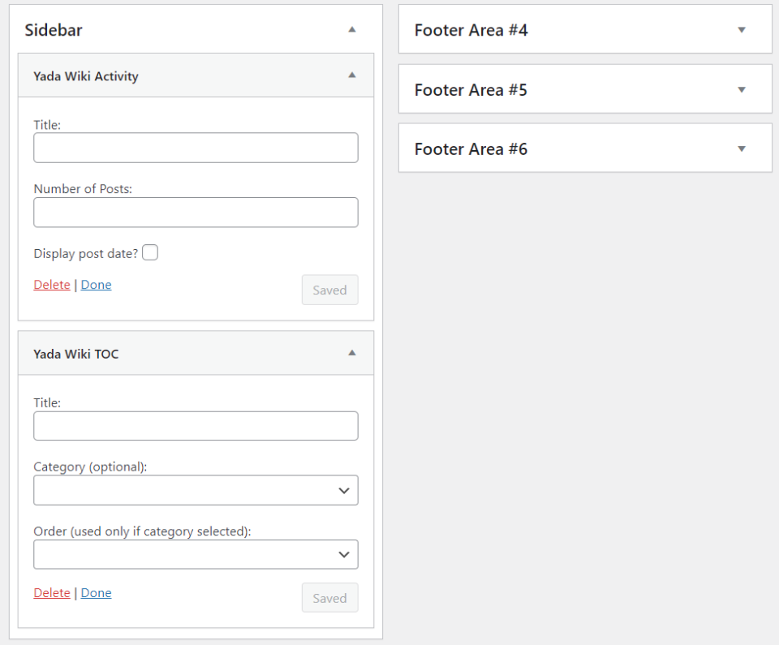779x645 pixels.
Task: Collapse the Yada Wiki TOC widget arrow
Action: (352, 353)
